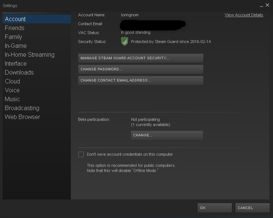The height and width of the screenshot is (218, 273).
Task: Close the Settings window
Action: (267, 5)
